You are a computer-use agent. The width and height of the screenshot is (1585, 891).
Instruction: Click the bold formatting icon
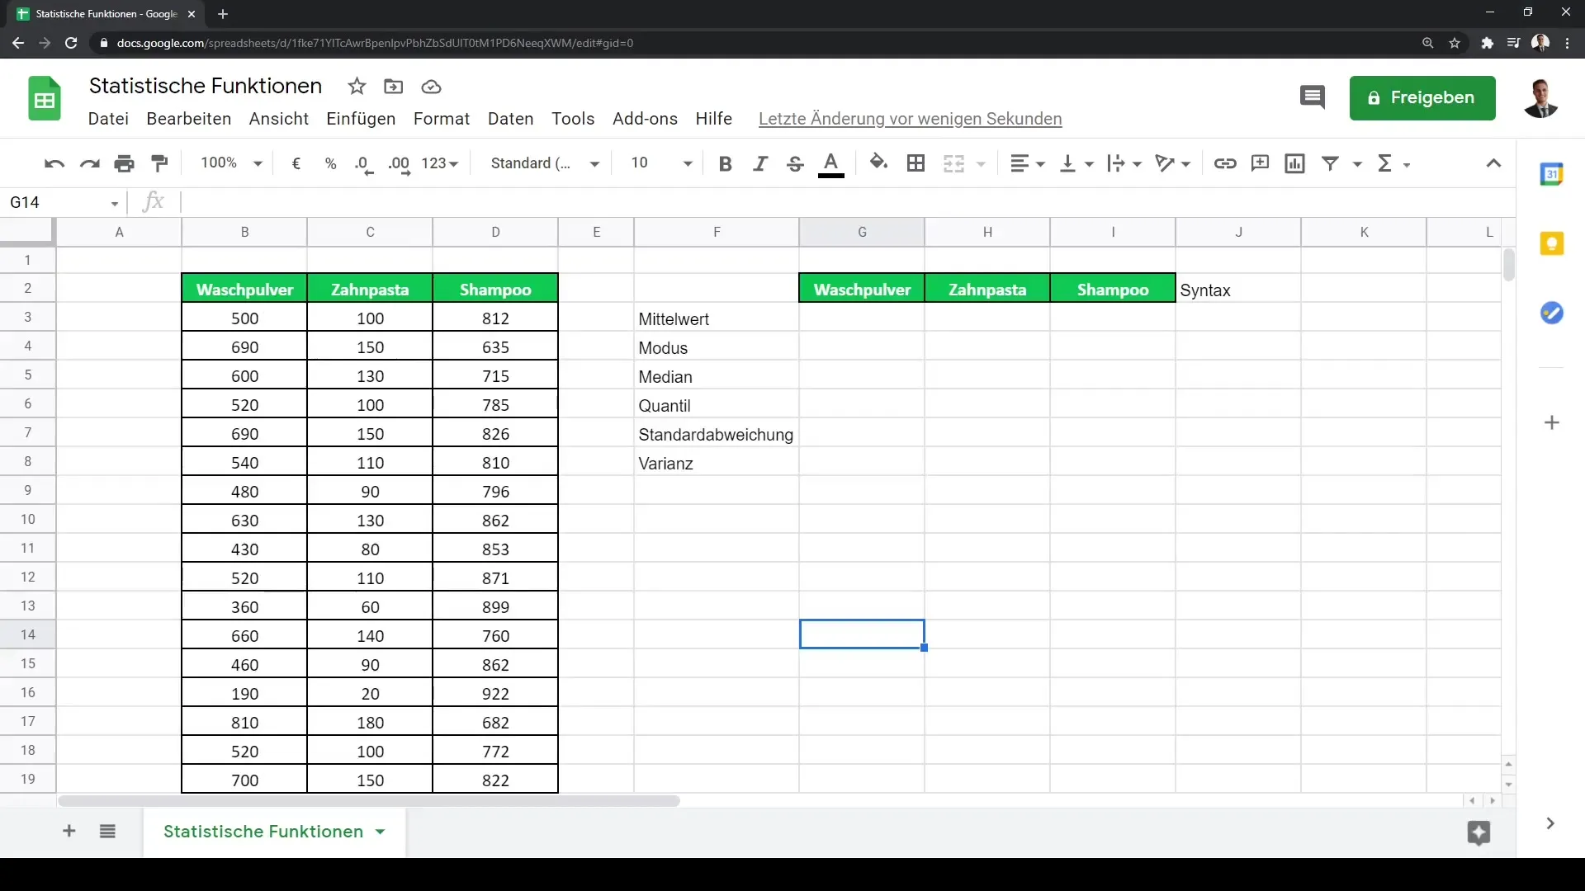point(725,162)
